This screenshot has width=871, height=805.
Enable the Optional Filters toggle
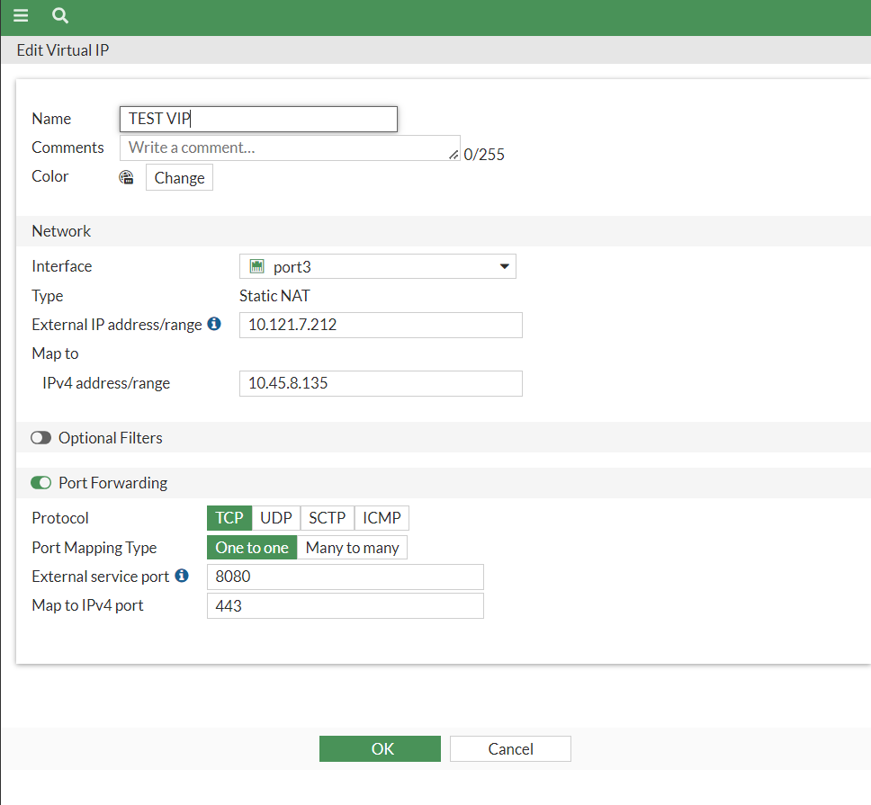(x=41, y=438)
